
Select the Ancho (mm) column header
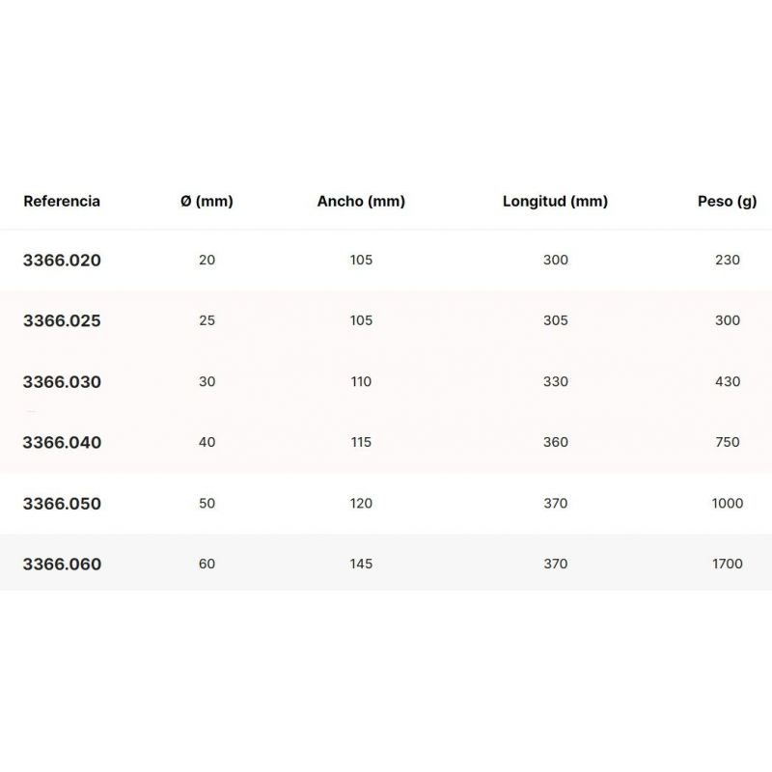click(x=361, y=202)
